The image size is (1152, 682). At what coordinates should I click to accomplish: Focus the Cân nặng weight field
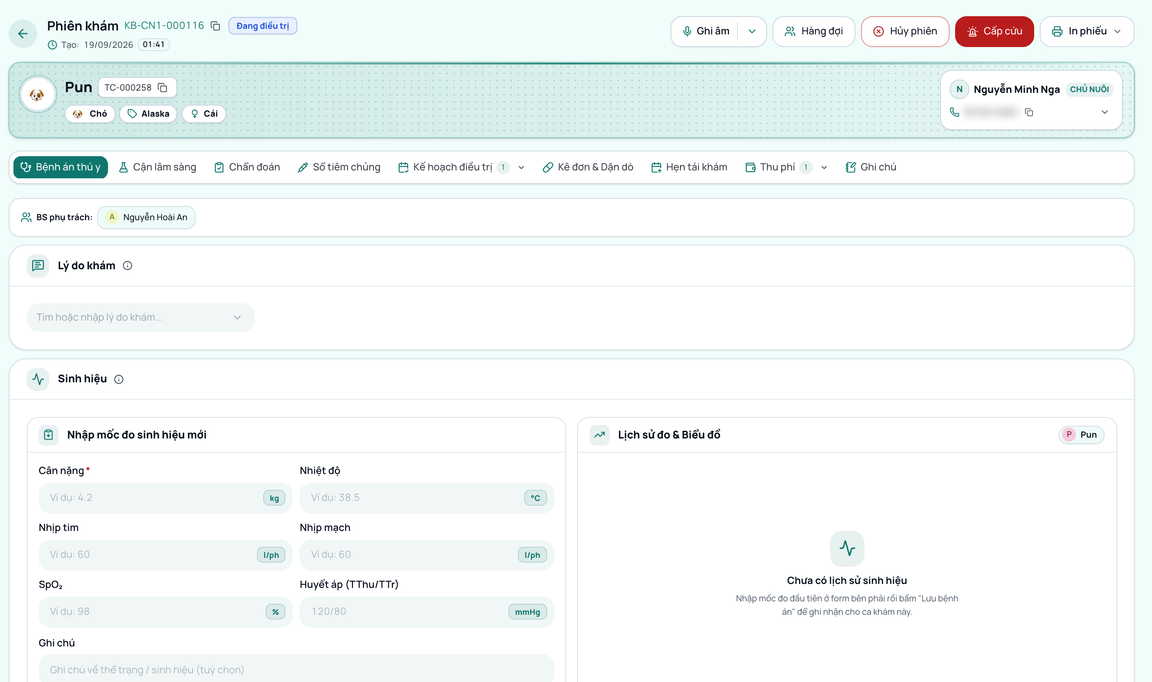(165, 498)
